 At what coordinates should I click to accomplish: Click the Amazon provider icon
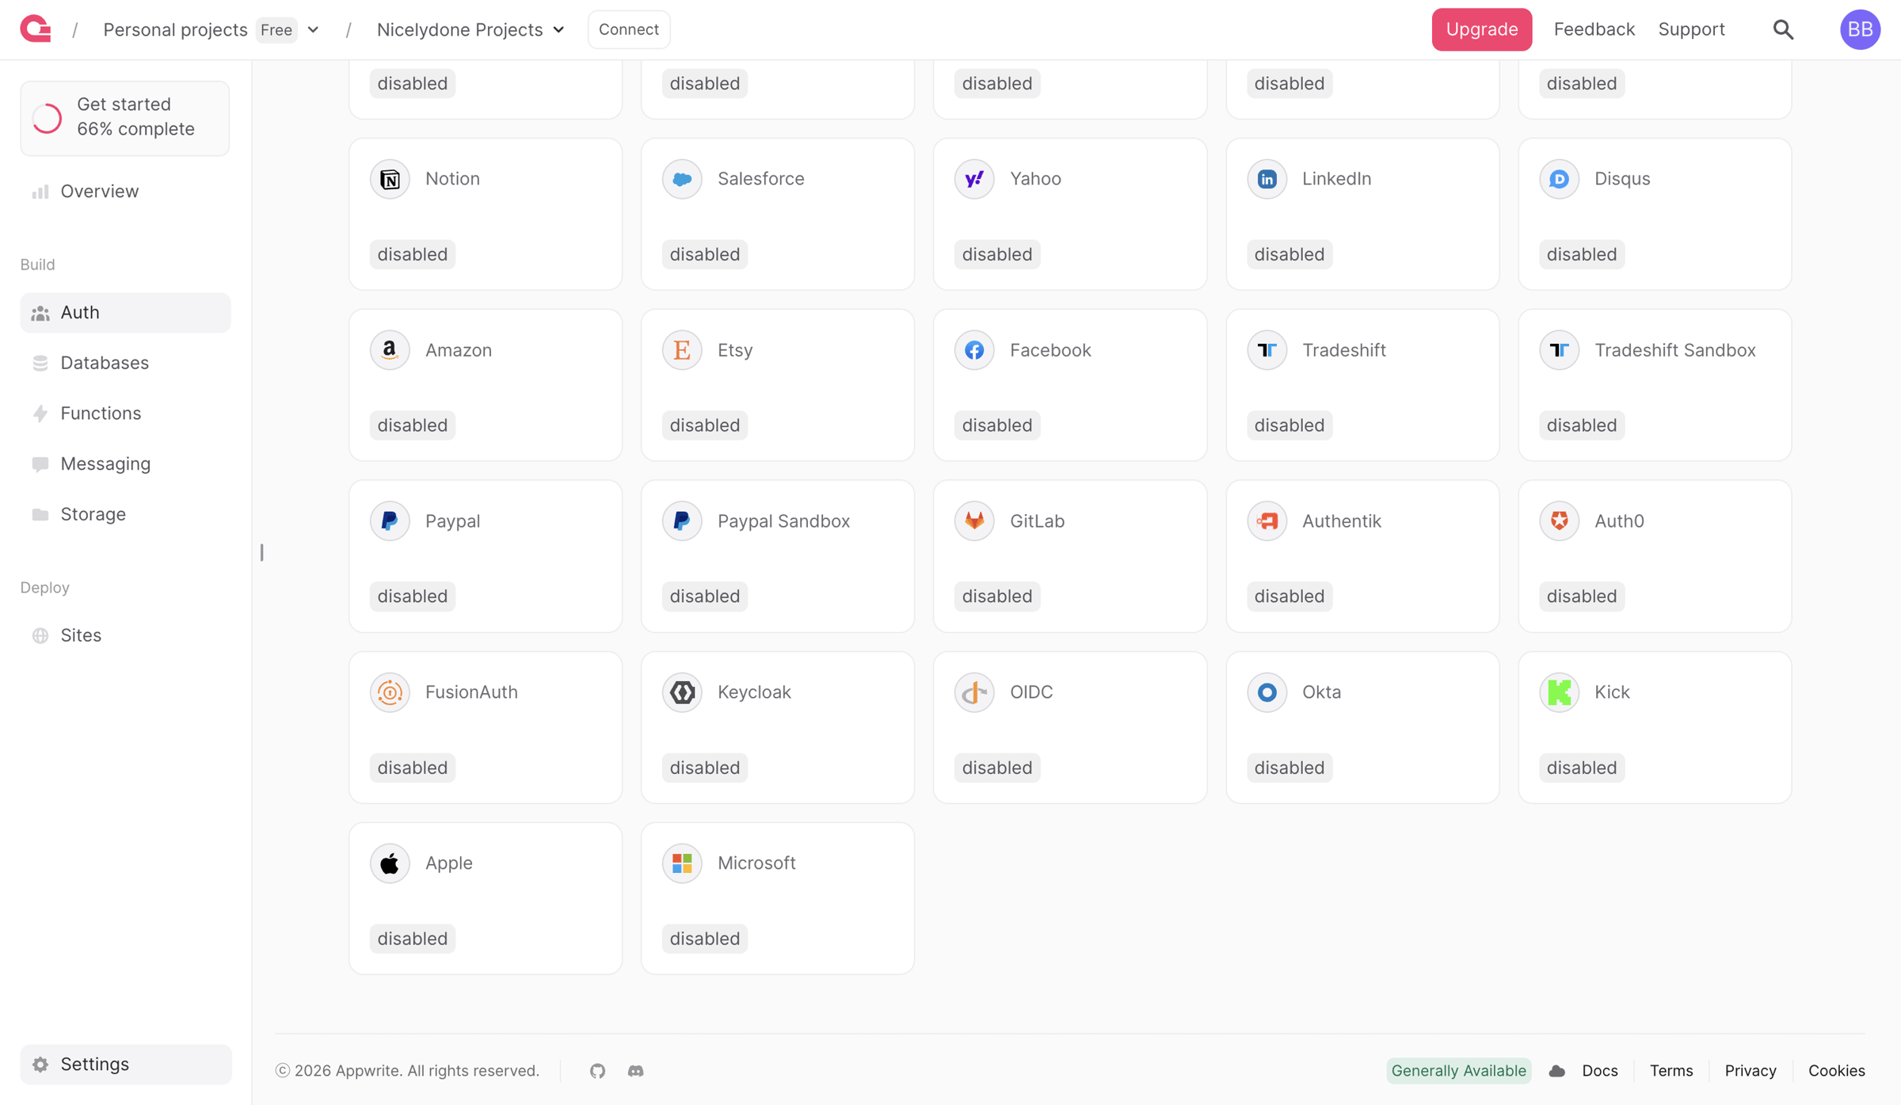(x=390, y=350)
